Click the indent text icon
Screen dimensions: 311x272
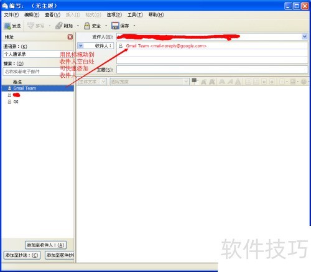(x=272, y=82)
